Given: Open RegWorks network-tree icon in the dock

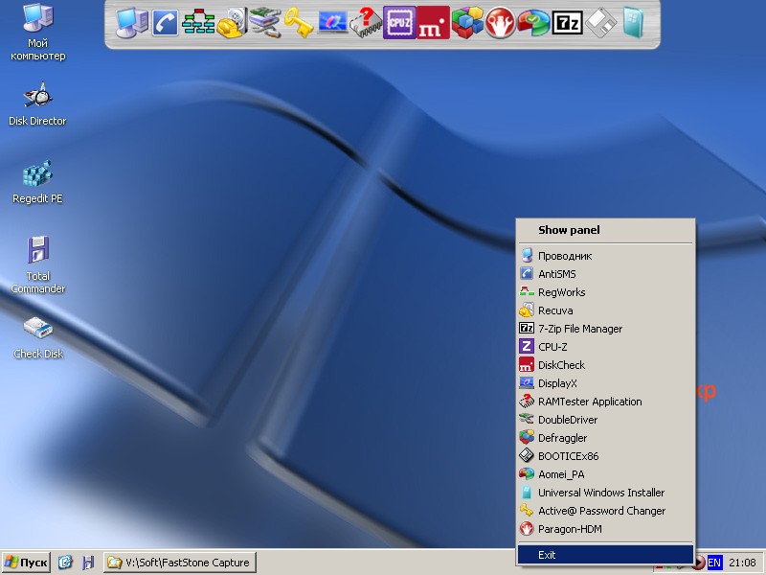Looking at the screenshot, I should [198, 22].
